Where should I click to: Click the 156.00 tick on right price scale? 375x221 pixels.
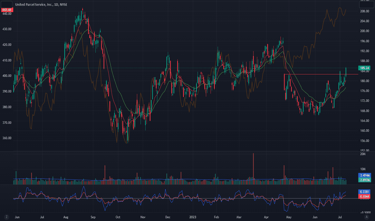[365, 141]
